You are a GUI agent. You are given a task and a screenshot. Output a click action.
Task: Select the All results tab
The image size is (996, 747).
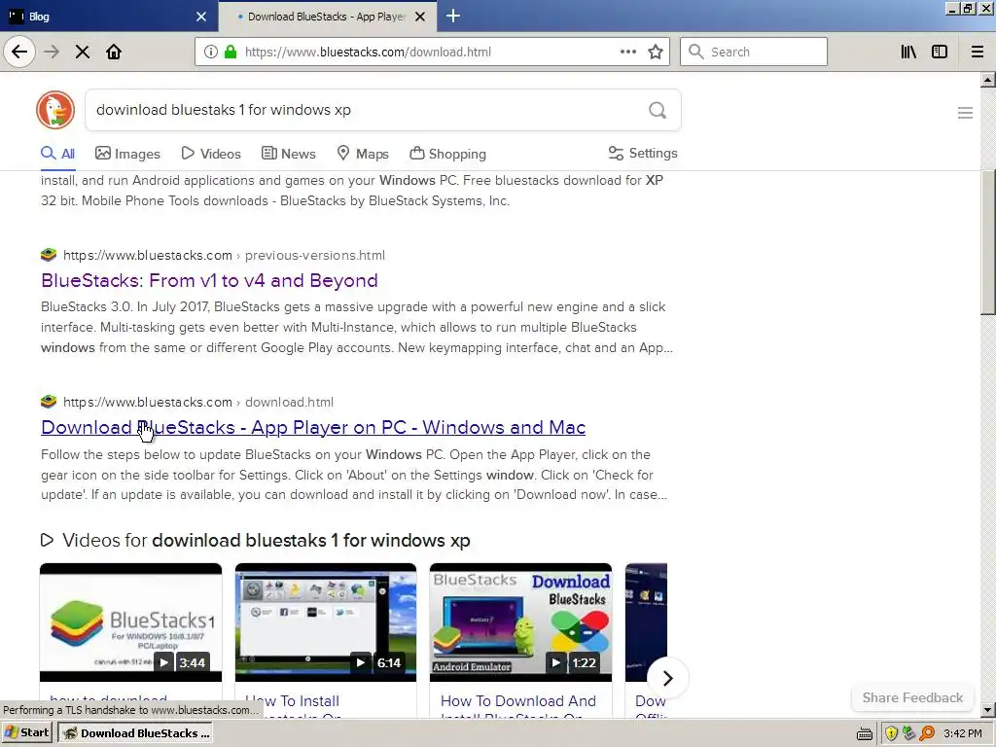(57, 154)
